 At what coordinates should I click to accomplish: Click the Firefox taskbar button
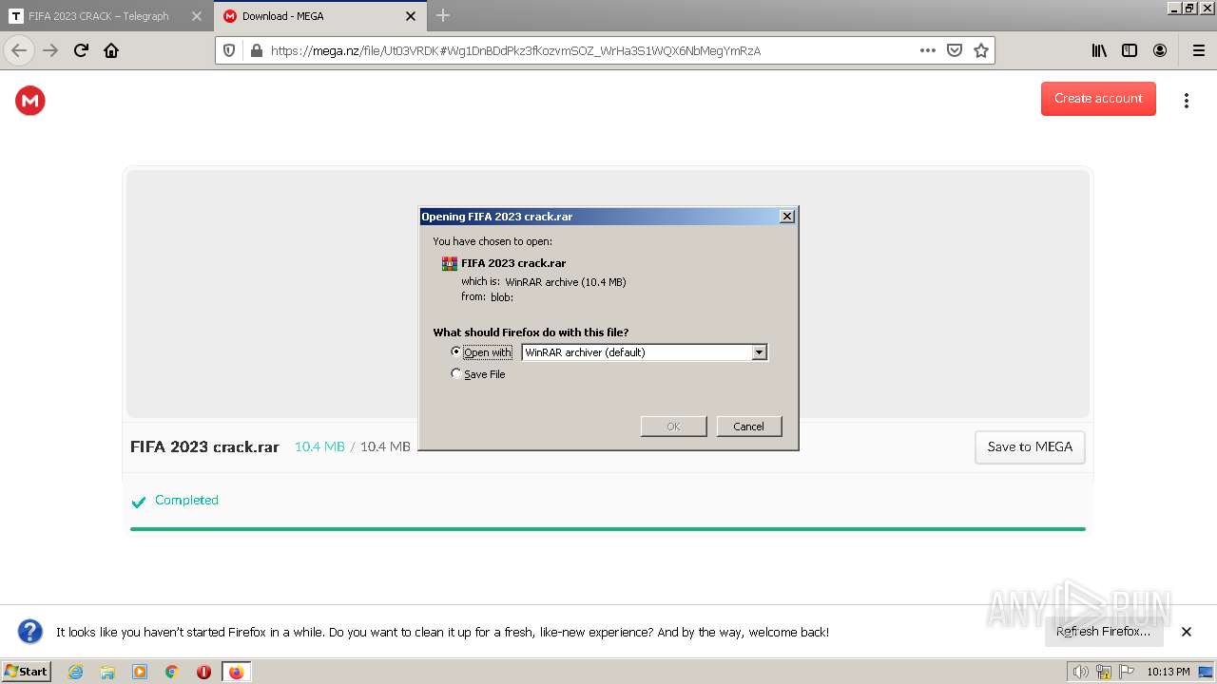(236, 672)
